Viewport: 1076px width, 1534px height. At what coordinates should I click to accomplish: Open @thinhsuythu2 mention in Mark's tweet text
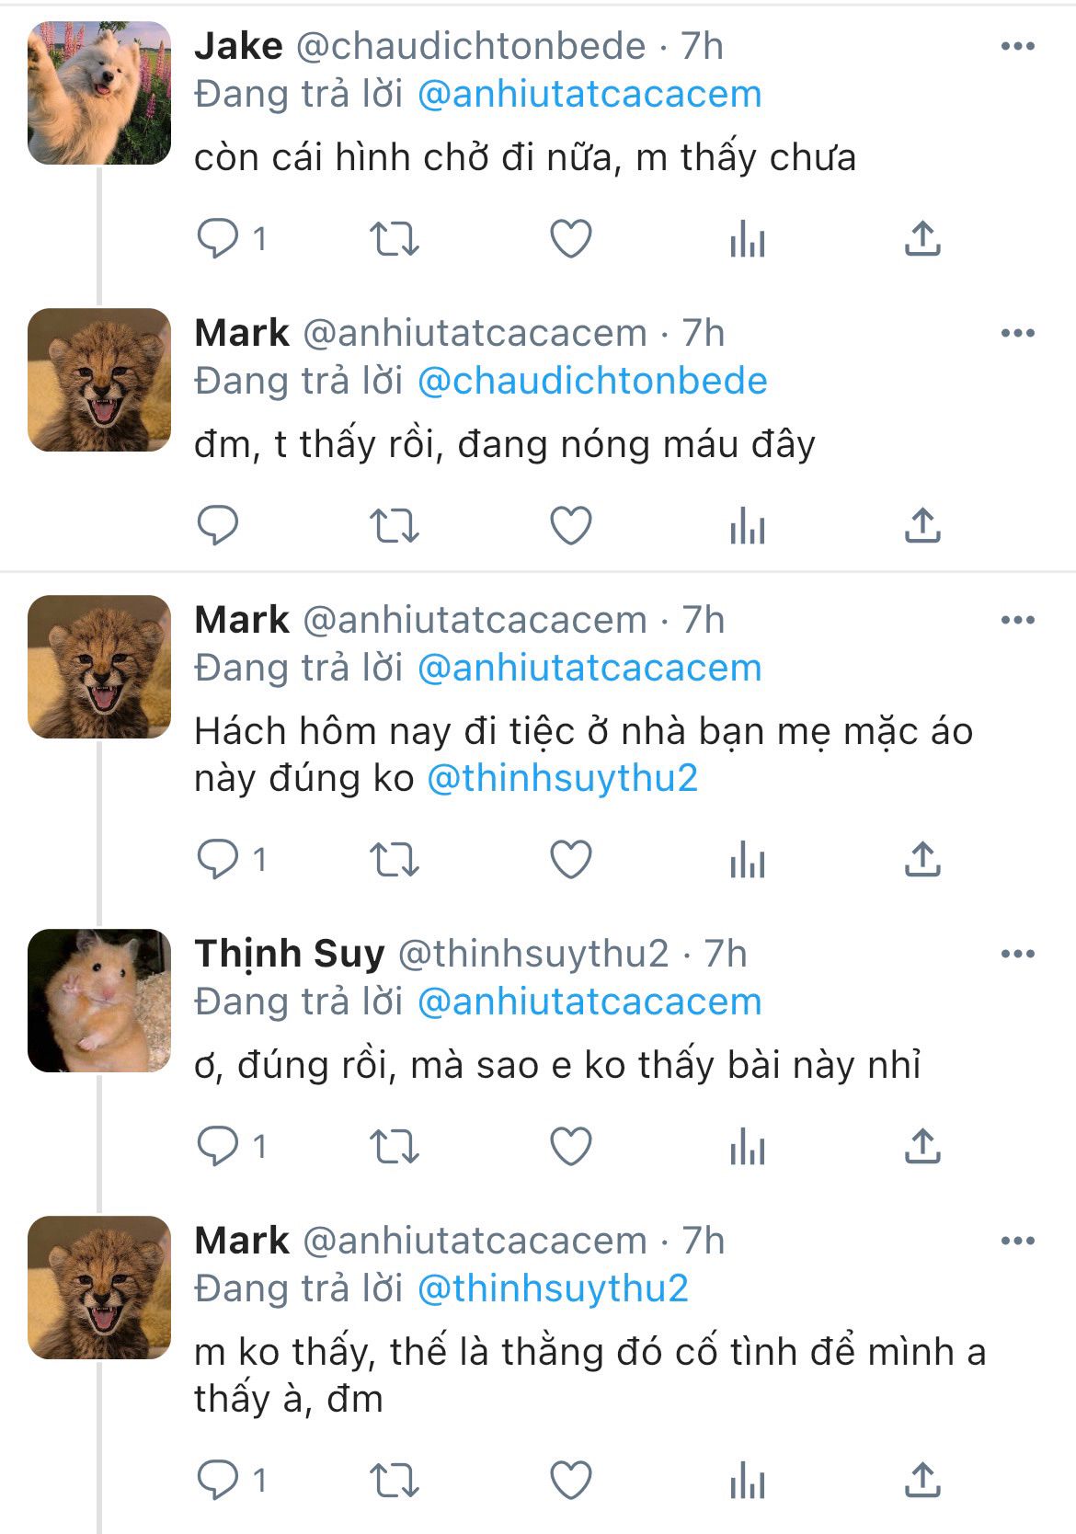point(563,778)
